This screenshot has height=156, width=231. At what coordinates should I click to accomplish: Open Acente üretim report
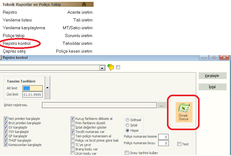(x=80, y=12)
